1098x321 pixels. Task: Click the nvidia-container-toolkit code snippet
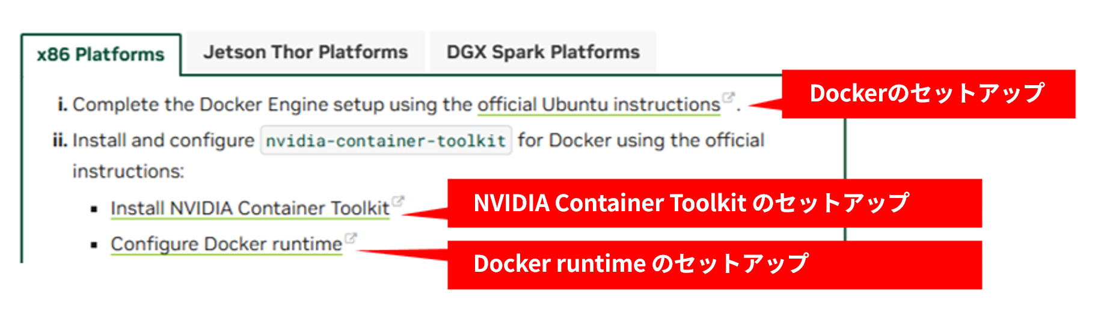386,140
